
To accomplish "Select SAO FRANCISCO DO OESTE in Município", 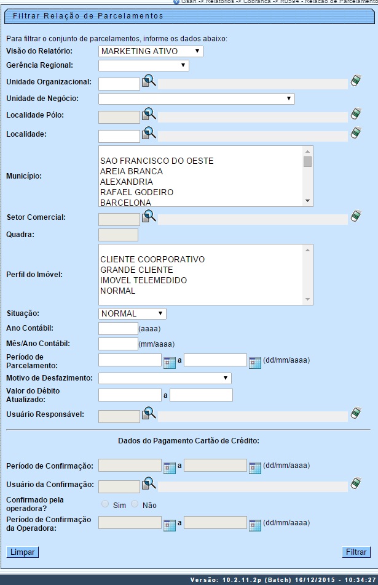I will coord(157,161).
